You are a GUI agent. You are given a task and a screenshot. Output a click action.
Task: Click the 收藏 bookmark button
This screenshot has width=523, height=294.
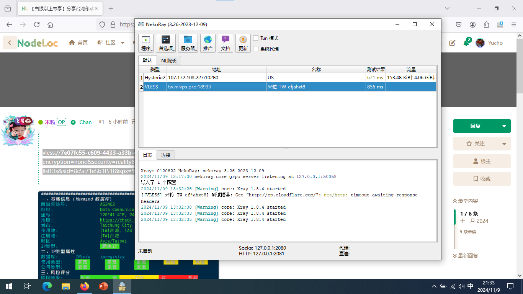click(x=482, y=179)
